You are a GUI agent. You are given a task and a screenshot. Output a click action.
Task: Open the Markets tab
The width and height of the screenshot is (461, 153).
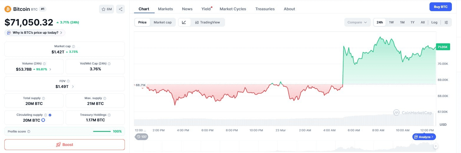[166, 9]
